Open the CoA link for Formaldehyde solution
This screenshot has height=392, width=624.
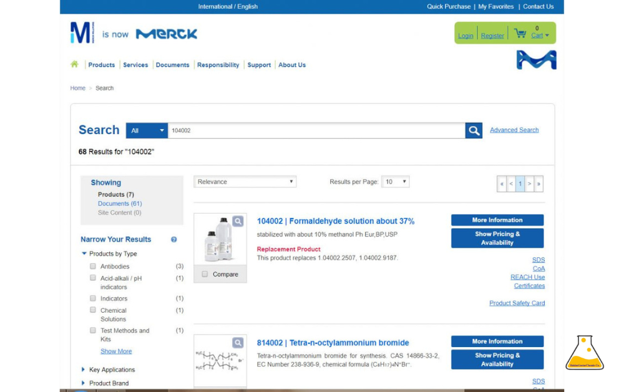click(539, 268)
